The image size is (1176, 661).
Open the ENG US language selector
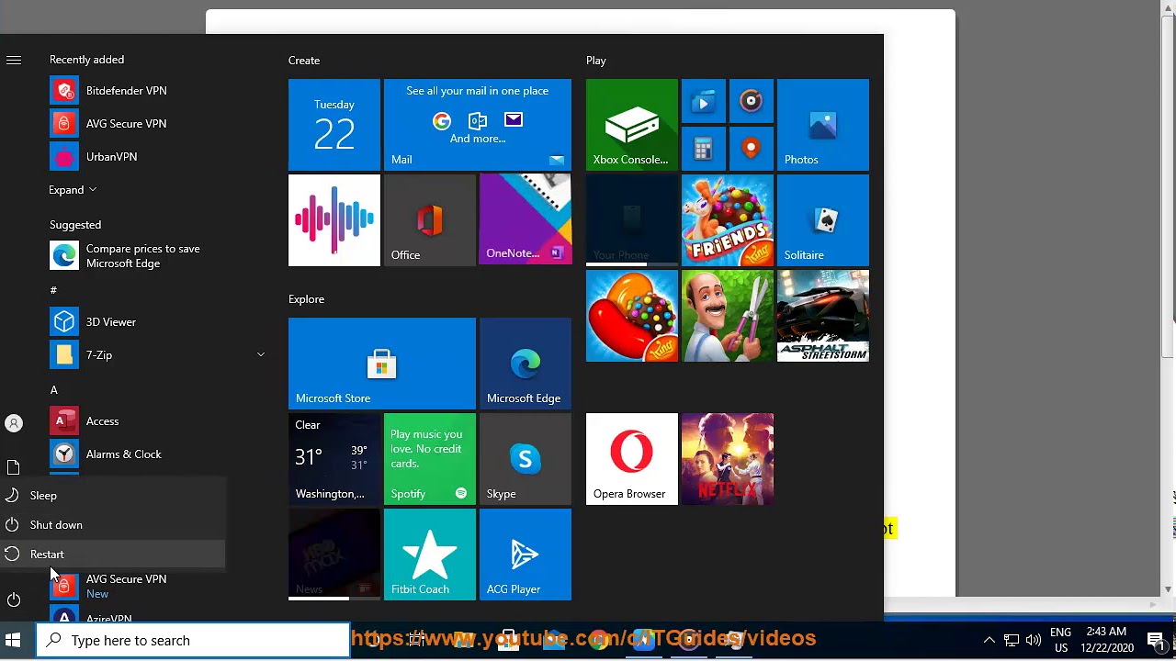(1061, 641)
